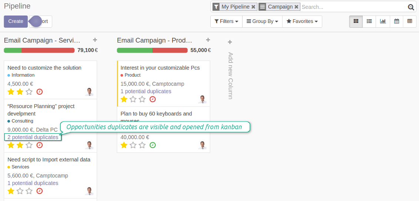Open the Favorites dropdown

(302, 21)
